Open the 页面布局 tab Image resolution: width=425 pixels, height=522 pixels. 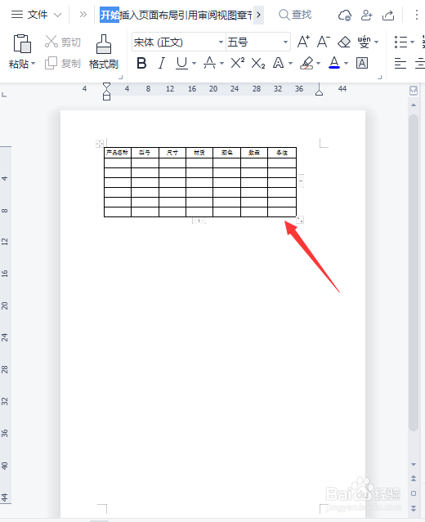(157, 15)
